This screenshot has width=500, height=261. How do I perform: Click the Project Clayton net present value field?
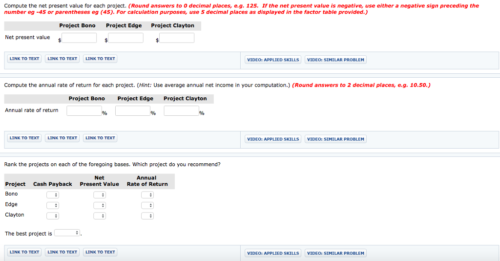(176, 38)
